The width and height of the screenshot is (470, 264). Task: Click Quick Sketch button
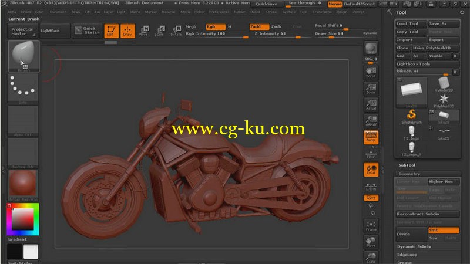coord(87,31)
